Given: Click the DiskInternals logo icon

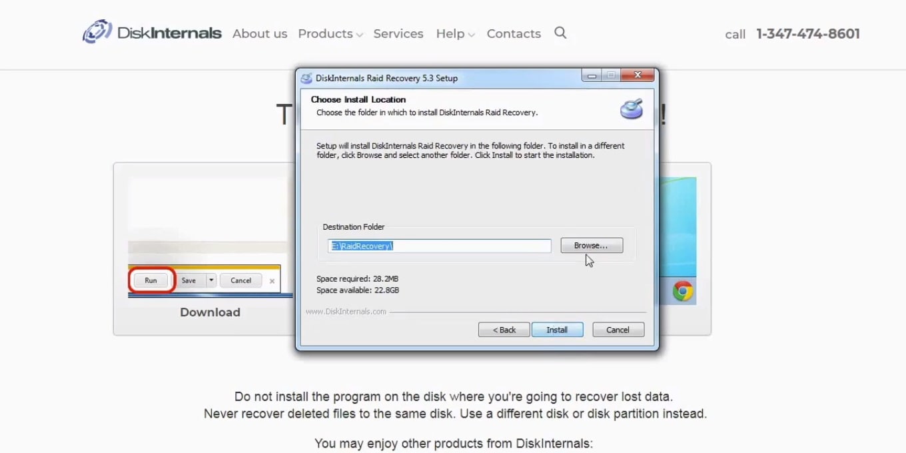Looking at the screenshot, I should pos(97,32).
